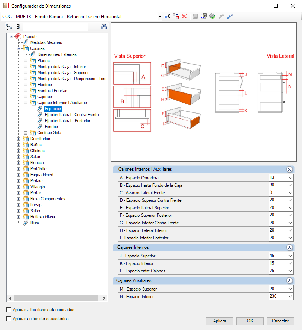Select the Espacios tree item
302x330 pixels.
click(x=53, y=109)
